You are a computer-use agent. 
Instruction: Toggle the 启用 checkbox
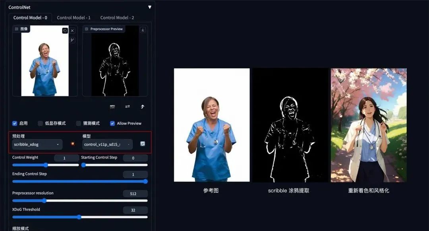tap(15, 123)
